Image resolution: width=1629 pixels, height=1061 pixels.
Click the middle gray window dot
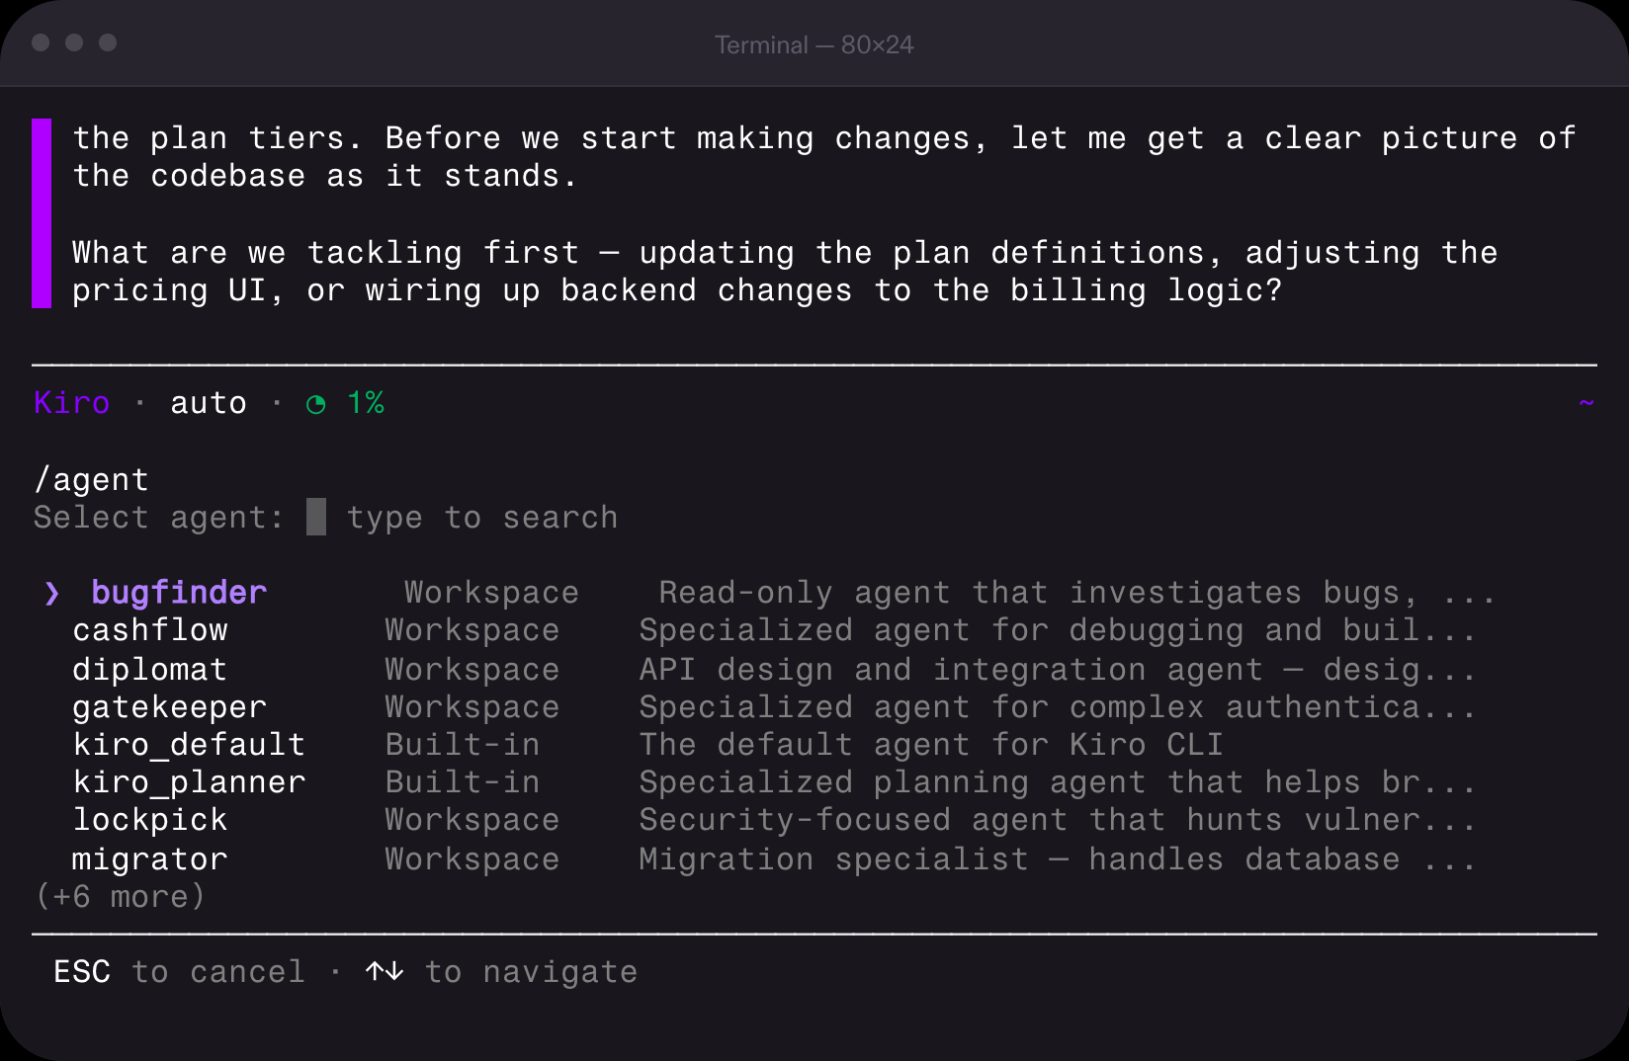[x=74, y=42]
